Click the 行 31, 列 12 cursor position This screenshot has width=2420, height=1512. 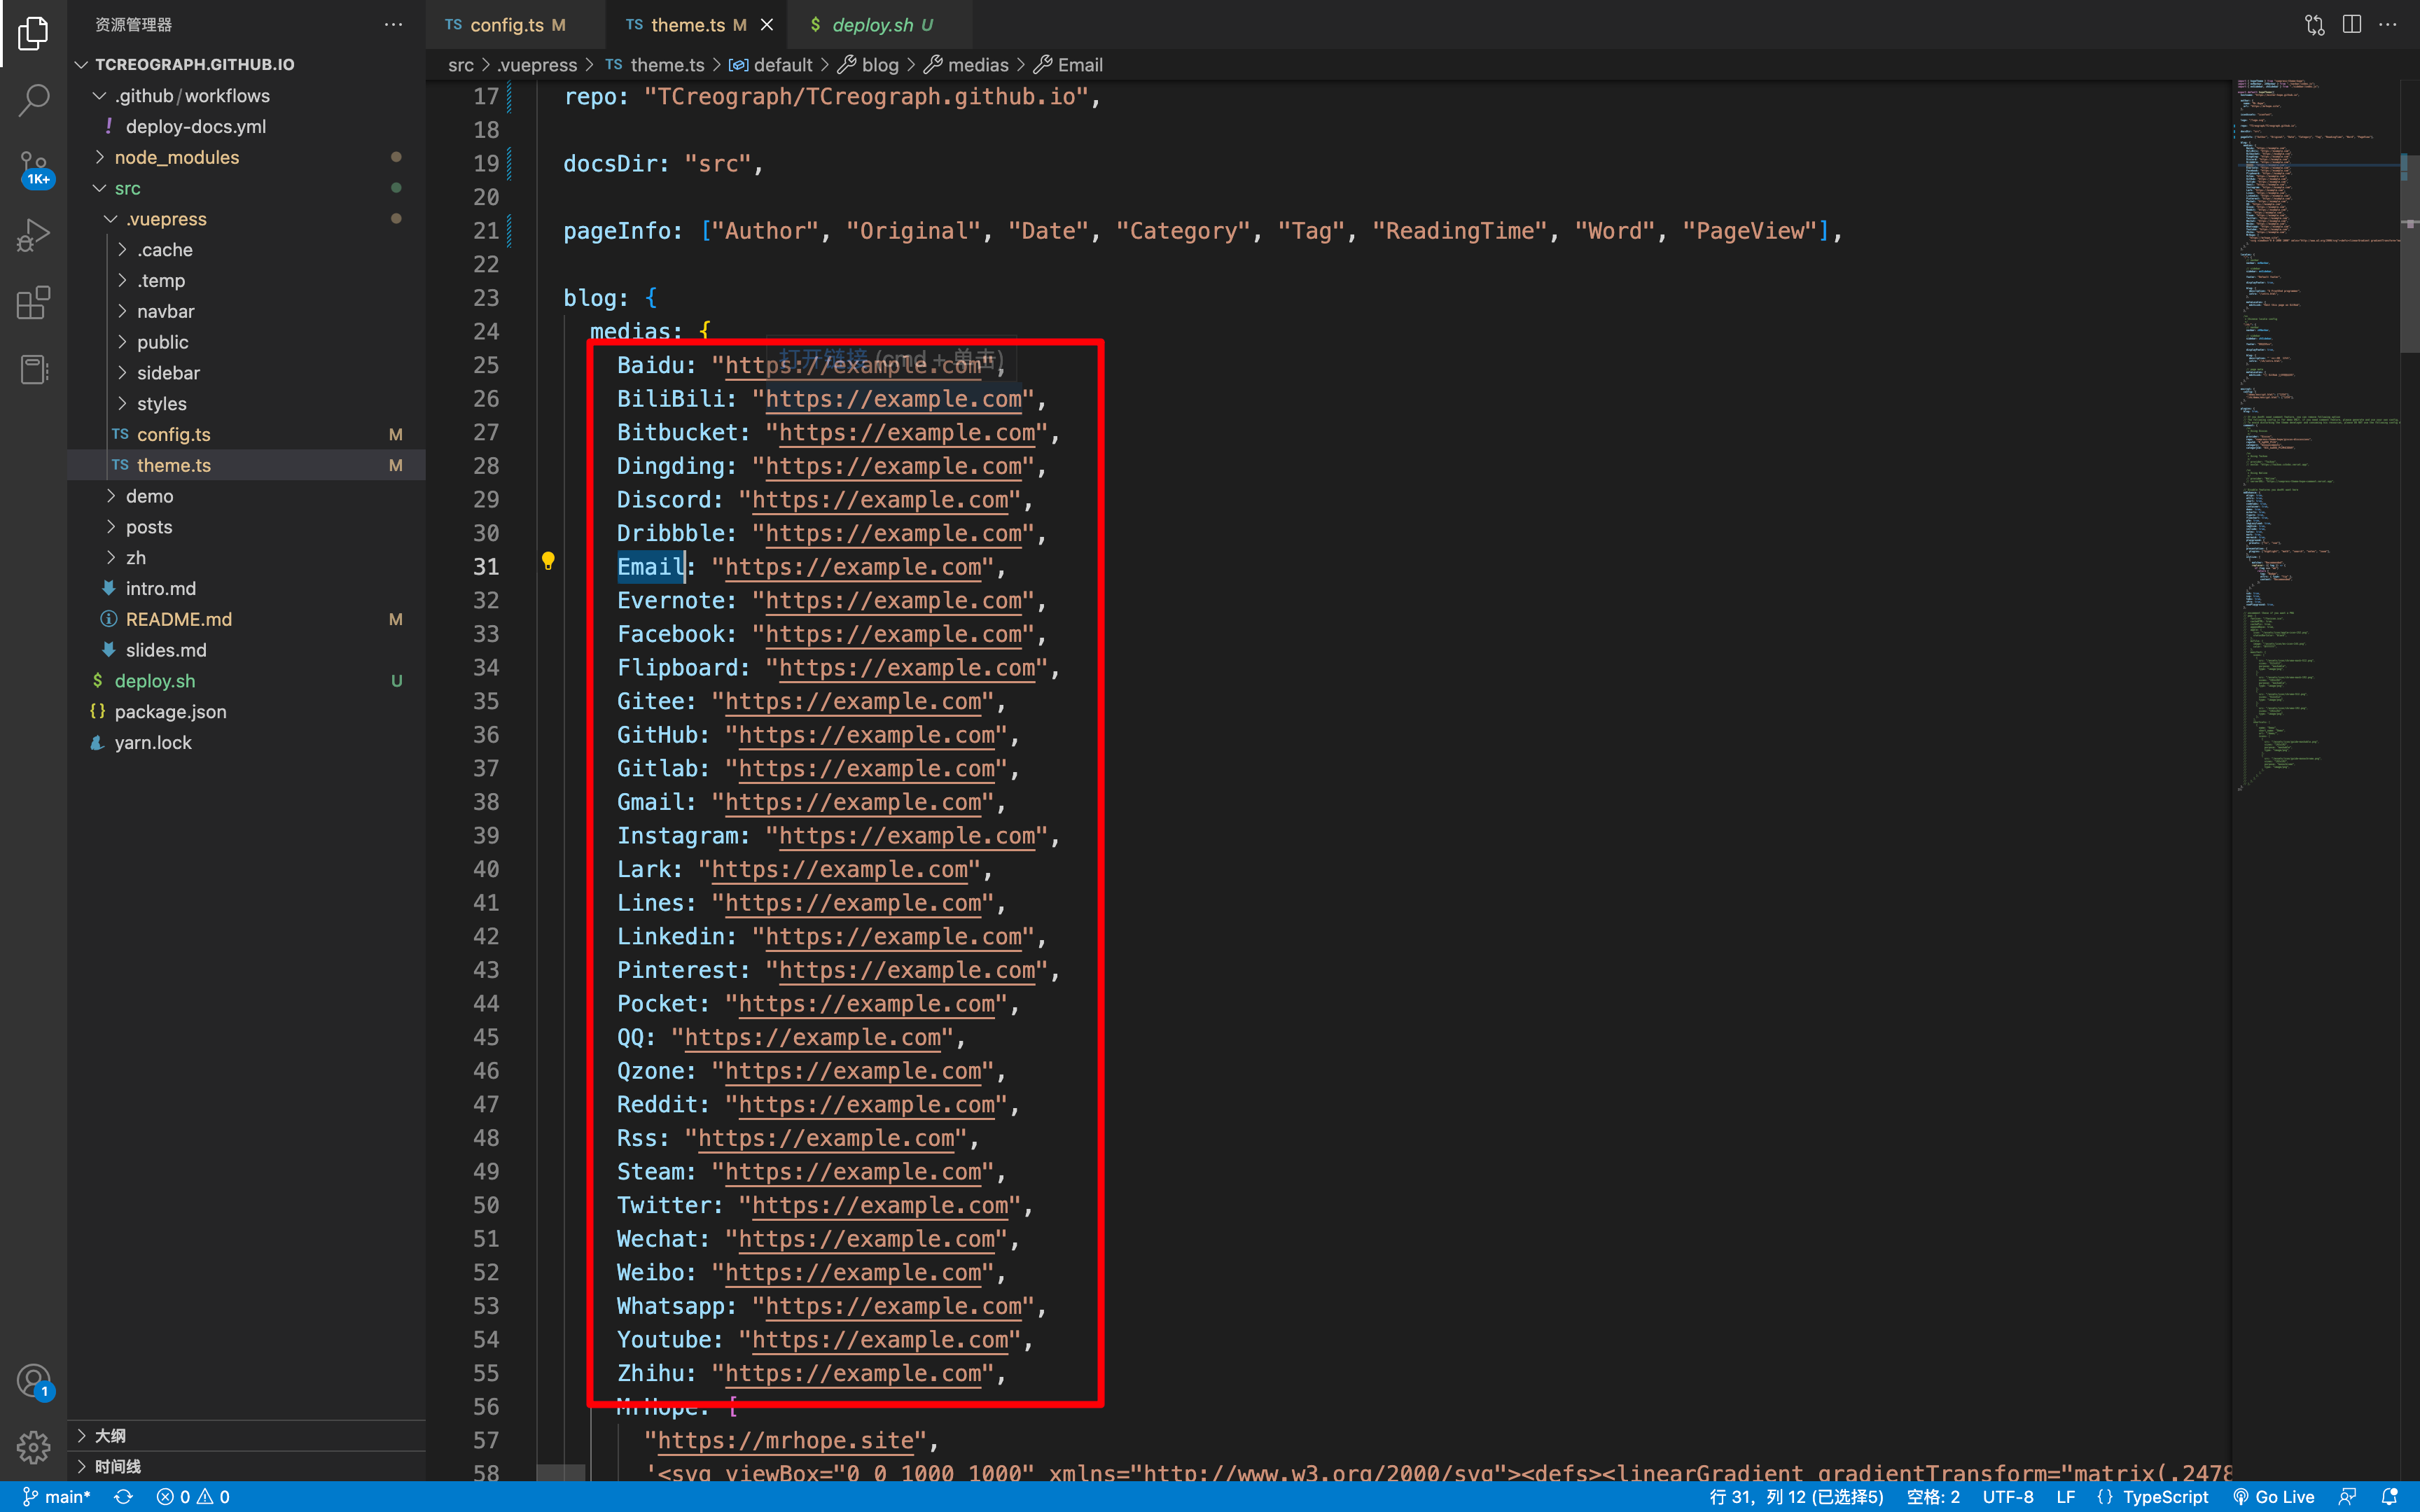(x=1796, y=1496)
